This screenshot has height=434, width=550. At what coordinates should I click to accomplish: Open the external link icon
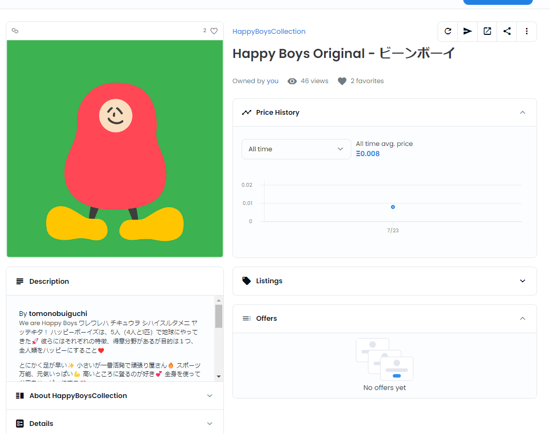point(487,31)
